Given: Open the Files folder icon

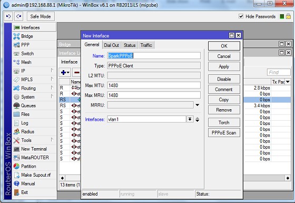Looking at the screenshot, I should coord(16,114).
